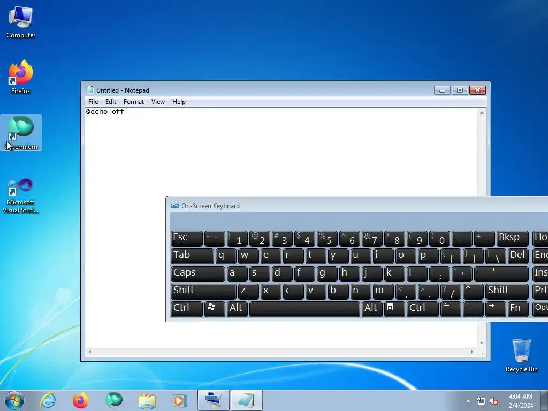Click the down arrow key on On-Screen Keyboard
The image size is (548, 411).
[473, 309]
